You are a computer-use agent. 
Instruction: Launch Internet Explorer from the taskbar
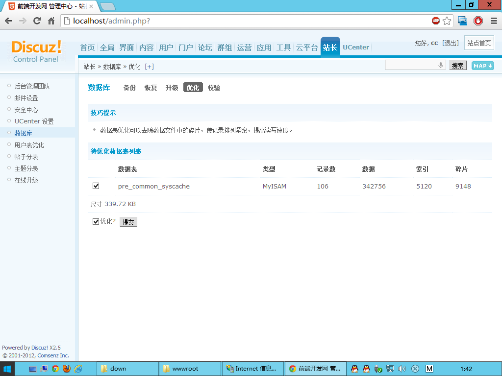coord(78,369)
